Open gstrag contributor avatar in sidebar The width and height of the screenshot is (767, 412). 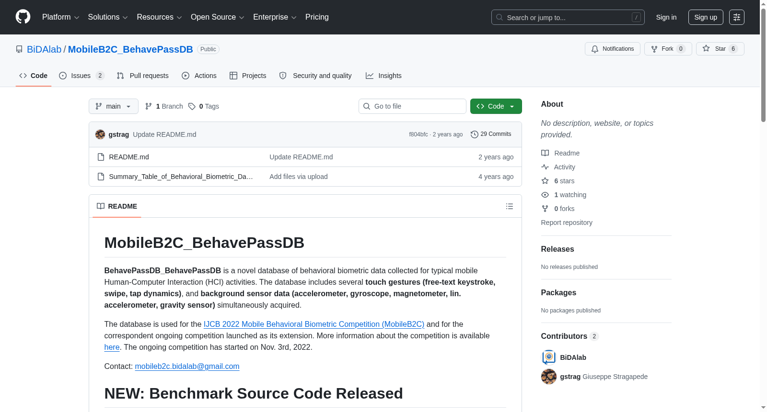(x=549, y=377)
